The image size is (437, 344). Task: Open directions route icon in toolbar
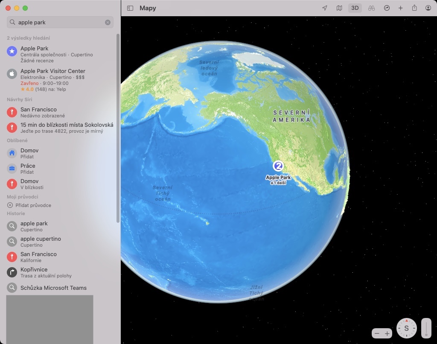387,8
